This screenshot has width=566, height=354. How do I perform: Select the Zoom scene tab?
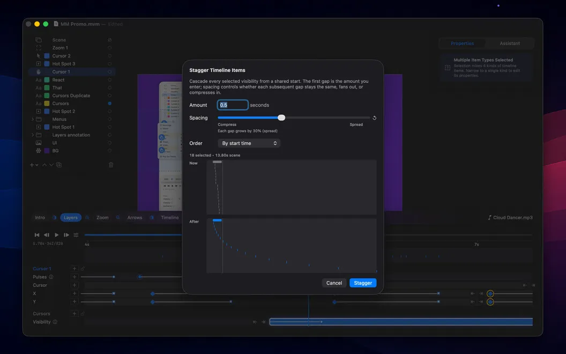point(102,217)
